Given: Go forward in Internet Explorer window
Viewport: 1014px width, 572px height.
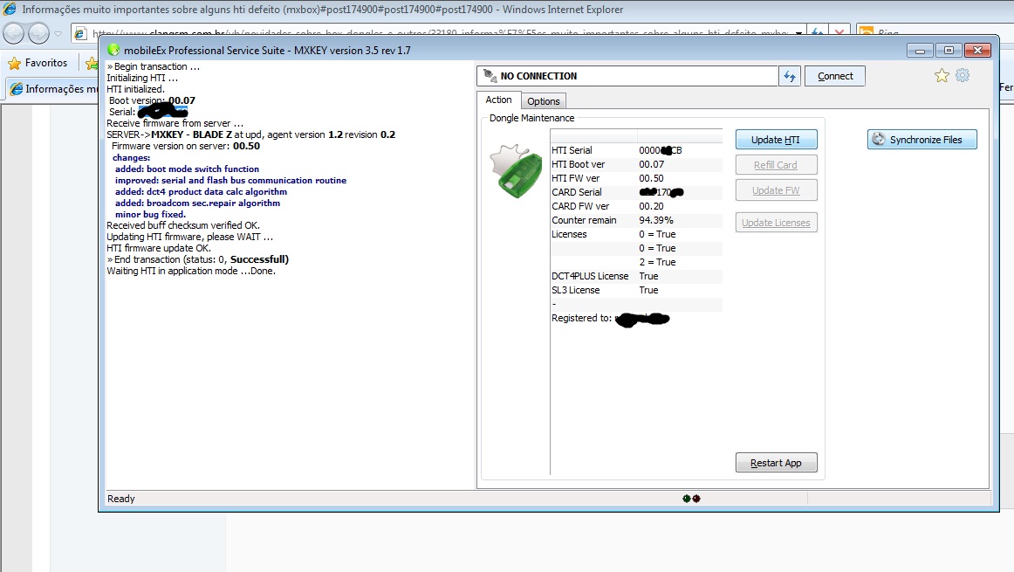Looking at the screenshot, I should point(38,32).
